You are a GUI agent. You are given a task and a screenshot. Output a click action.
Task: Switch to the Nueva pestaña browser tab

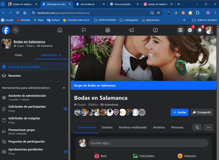[x=124, y=4]
